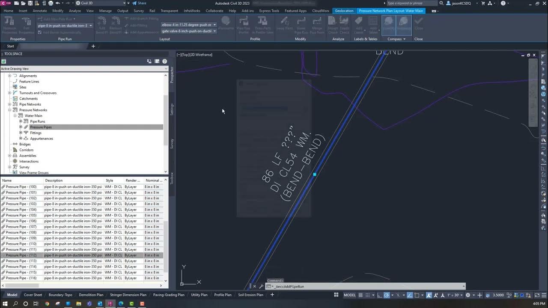Click the Remove Bend/PI ribbon icon

click(116, 25)
